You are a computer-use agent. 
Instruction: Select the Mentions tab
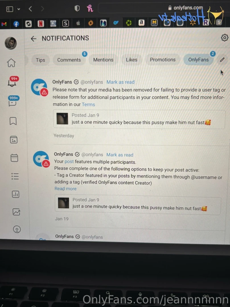[x=103, y=60]
